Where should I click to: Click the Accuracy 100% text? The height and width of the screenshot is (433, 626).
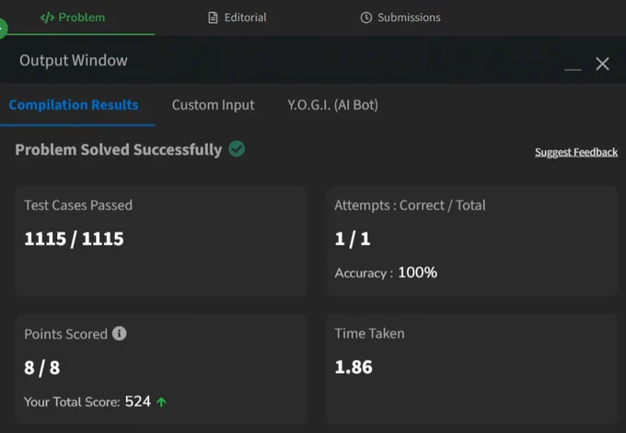coord(386,273)
